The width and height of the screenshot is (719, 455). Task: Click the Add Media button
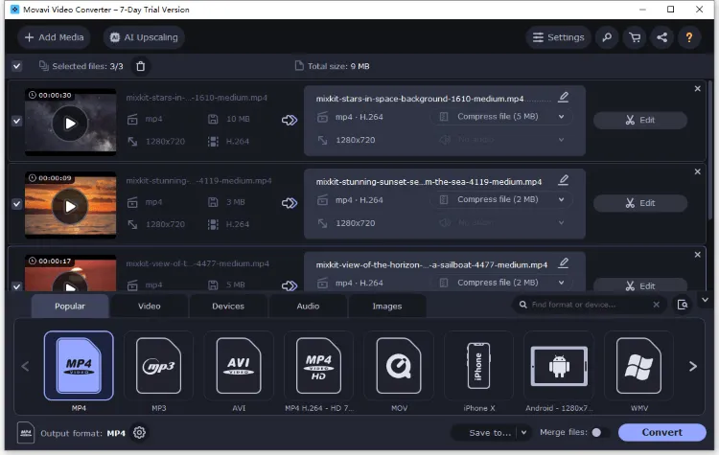(x=54, y=37)
